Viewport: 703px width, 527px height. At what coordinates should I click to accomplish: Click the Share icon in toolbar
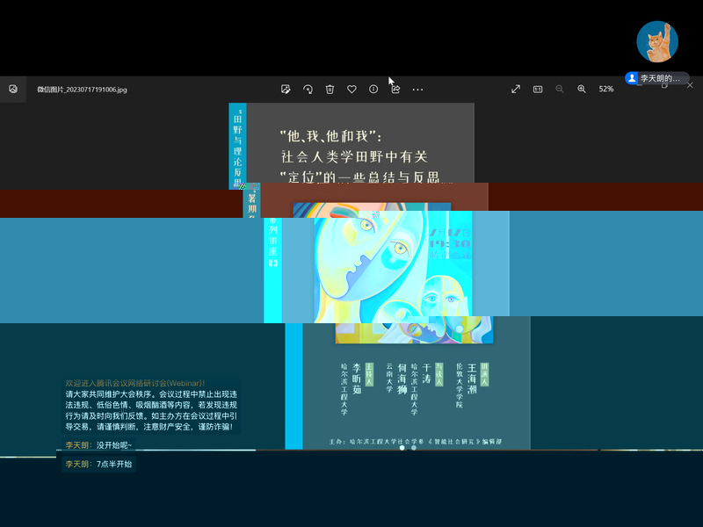click(x=395, y=90)
